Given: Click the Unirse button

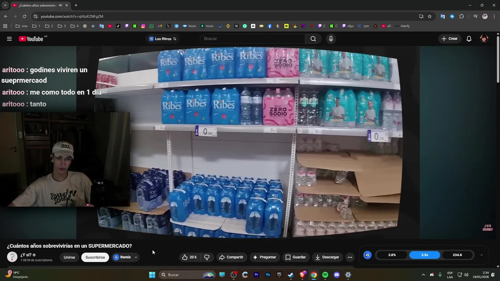Looking at the screenshot, I should tap(69, 257).
